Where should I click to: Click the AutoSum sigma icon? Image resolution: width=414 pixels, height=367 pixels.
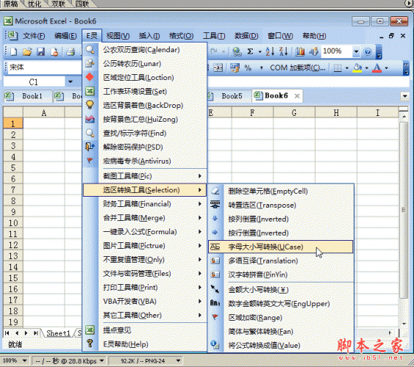click(x=250, y=51)
